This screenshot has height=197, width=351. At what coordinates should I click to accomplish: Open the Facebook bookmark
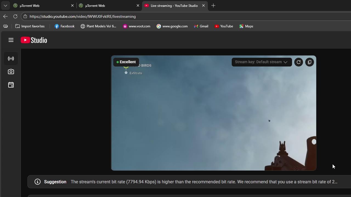(64, 26)
